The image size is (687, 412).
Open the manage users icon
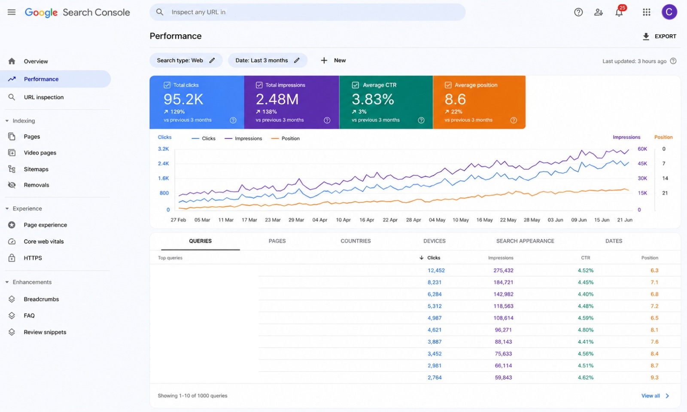pos(599,12)
